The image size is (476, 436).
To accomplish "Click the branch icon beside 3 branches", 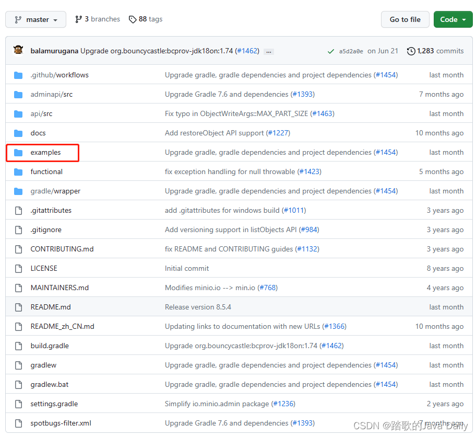I will tap(79, 19).
